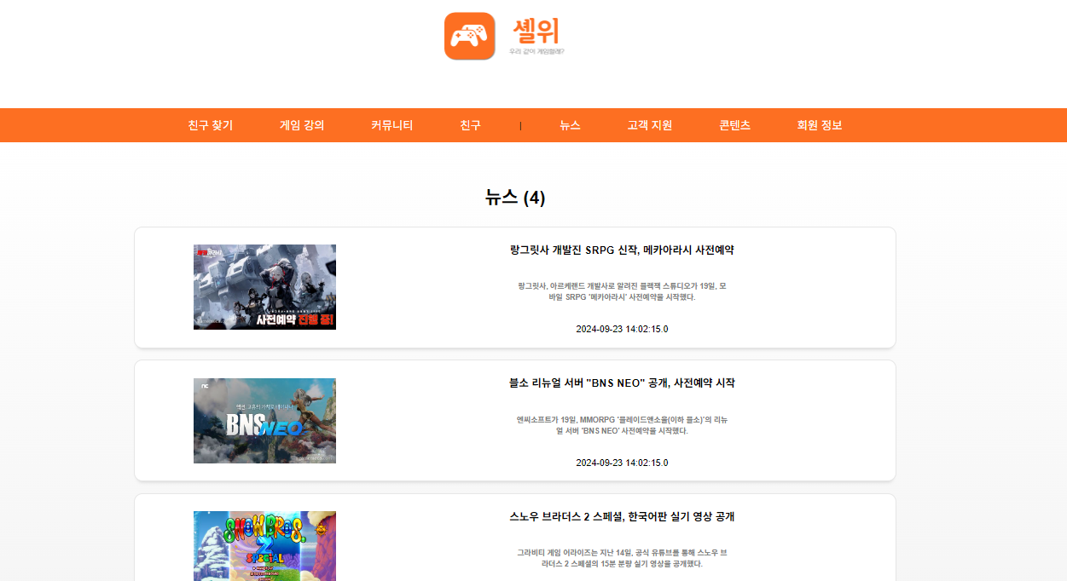Open the 뉴스 menu item

click(x=571, y=125)
